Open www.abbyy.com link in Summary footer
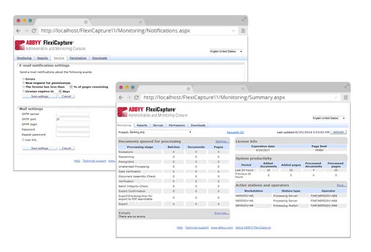 222,227
